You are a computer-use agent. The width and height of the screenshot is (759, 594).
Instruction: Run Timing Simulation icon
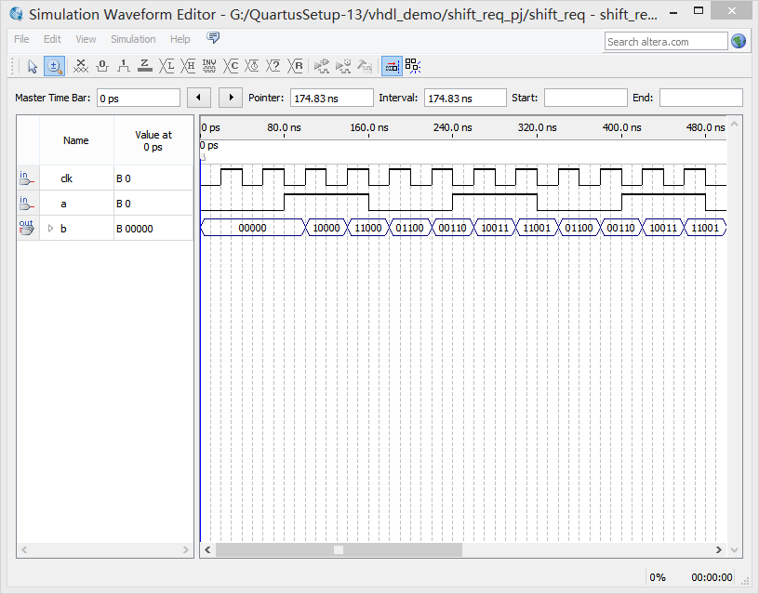[x=343, y=66]
